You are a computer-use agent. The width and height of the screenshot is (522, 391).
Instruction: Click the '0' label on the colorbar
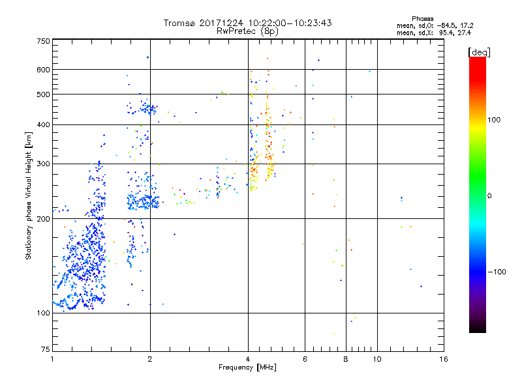coord(489,196)
